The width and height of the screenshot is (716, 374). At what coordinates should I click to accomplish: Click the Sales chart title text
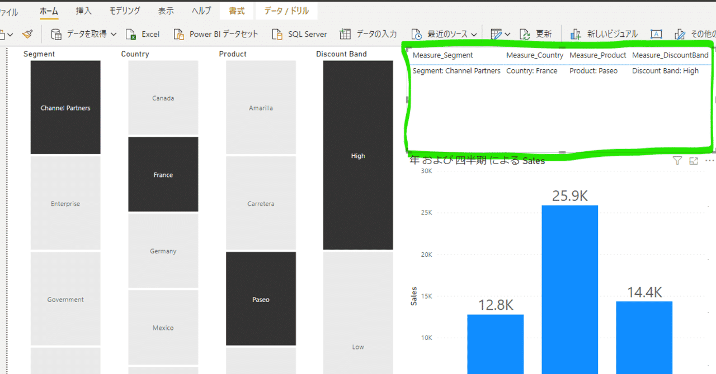point(477,160)
